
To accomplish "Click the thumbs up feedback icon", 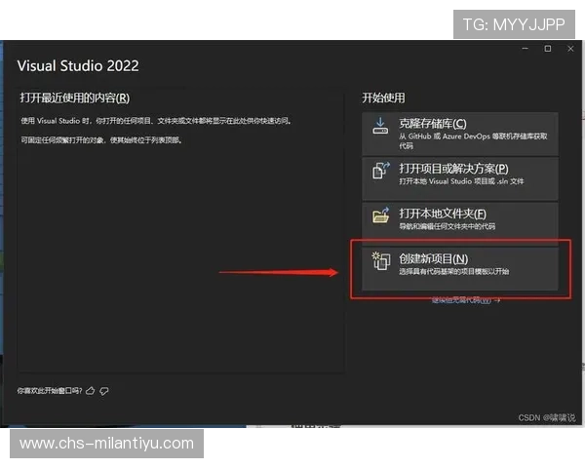I will coord(91,390).
